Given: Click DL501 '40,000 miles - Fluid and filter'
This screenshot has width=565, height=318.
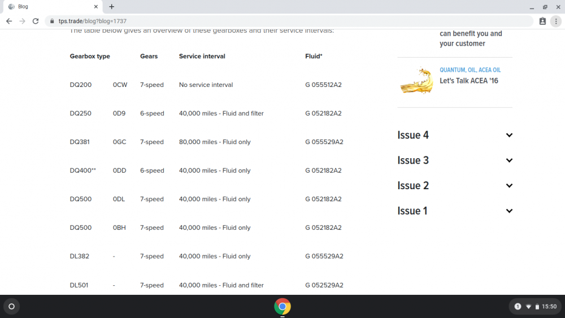Looking at the screenshot, I should pos(221,285).
